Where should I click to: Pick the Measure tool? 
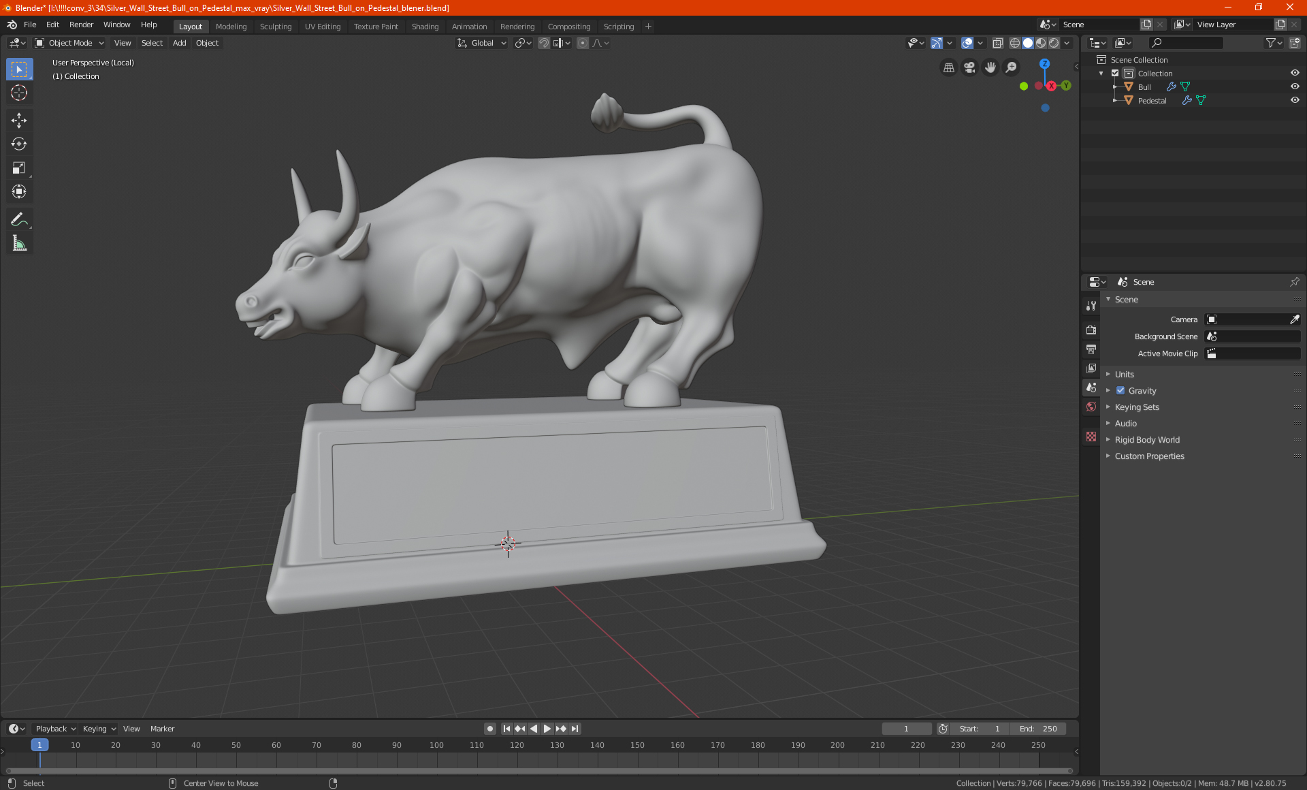coord(19,243)
